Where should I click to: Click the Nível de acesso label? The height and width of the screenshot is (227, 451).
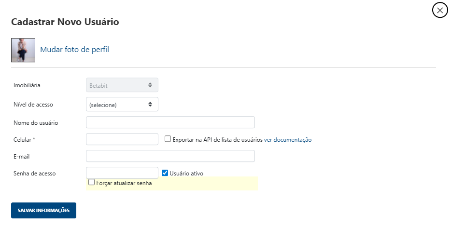[33, 104]
